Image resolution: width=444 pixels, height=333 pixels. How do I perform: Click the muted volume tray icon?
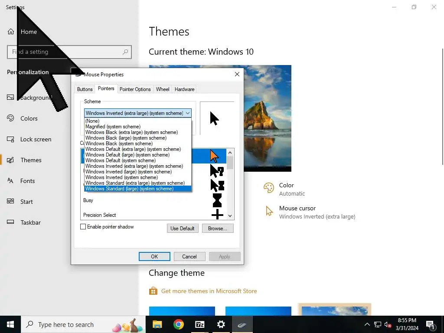coord(388,324)
